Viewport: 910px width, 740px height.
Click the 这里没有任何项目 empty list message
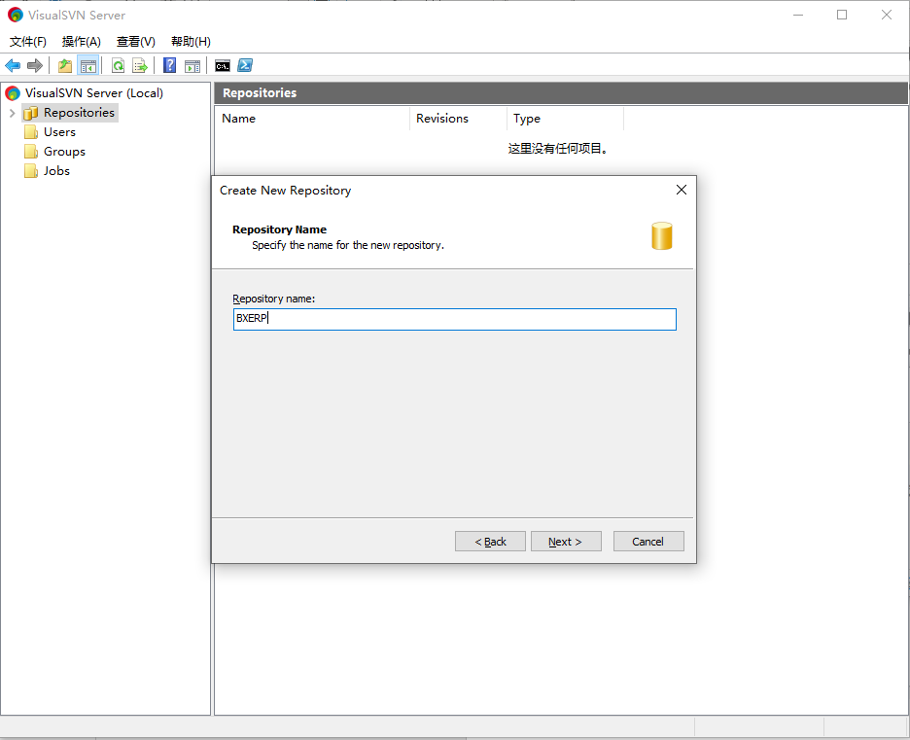click(x=558, y=149)
